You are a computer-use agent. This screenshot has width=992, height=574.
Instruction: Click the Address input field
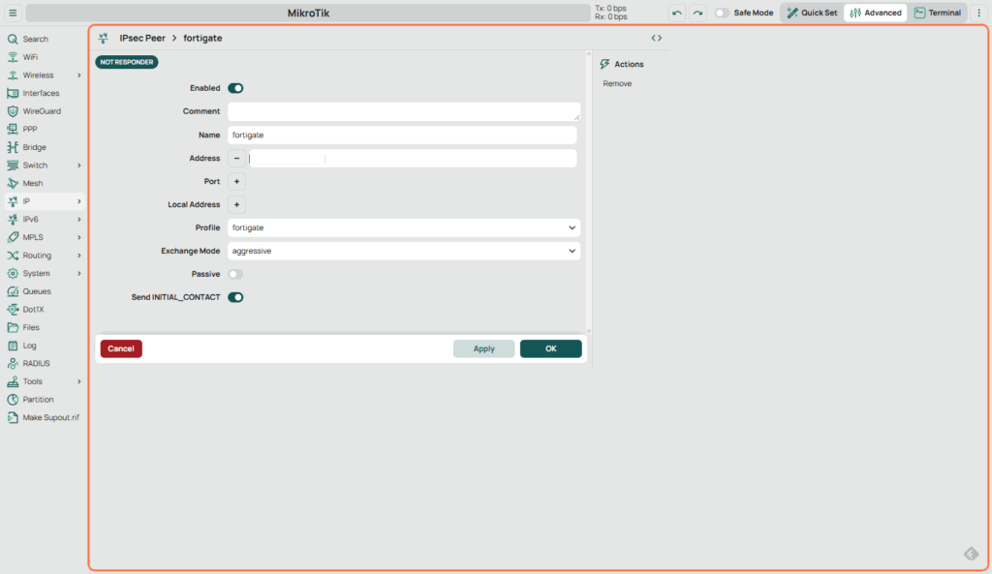click(x=413, y=158)
